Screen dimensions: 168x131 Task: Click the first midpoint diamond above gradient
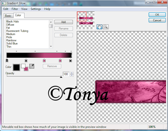point(17,51)
